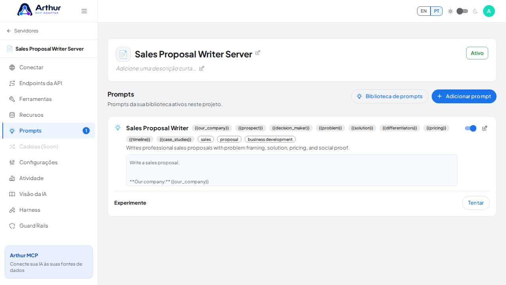Switch language to PT
This screenshot has width=506, height=285.
pyautogui.click(x=436, y=11)
